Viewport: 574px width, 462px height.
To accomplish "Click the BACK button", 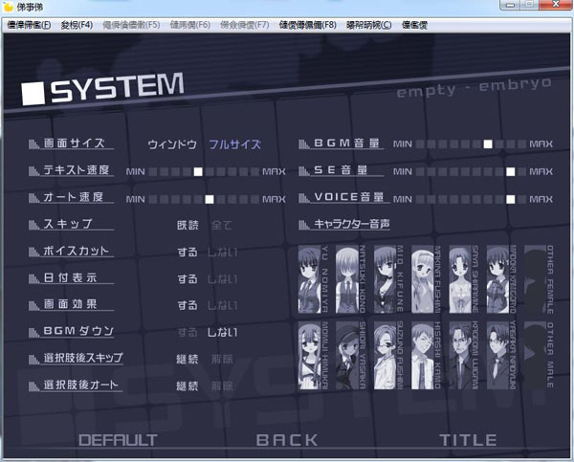I will click(287, 440).
